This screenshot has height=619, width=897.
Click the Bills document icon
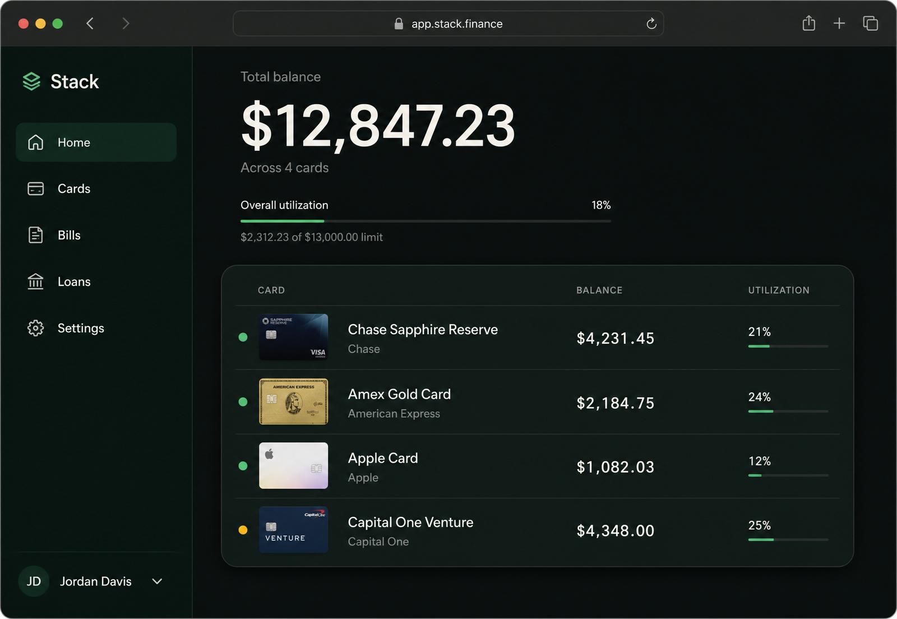point(35,235)
